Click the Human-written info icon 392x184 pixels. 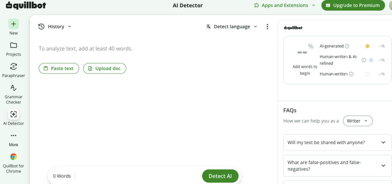351,74
